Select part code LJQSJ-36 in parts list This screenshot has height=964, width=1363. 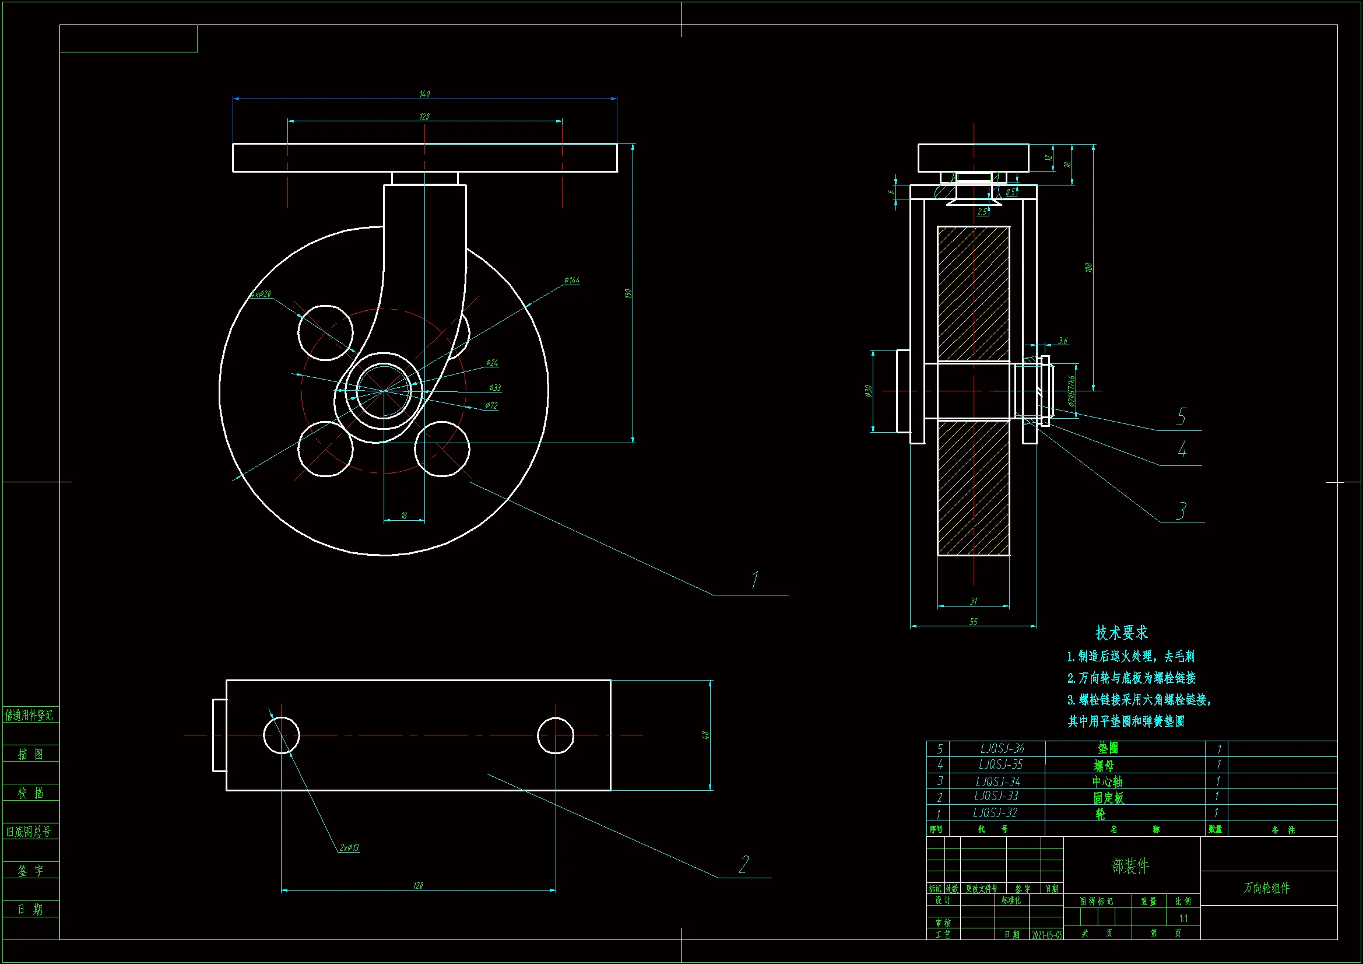(1002, 748)
